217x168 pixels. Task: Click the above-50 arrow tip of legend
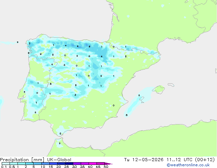pos(108,164)
